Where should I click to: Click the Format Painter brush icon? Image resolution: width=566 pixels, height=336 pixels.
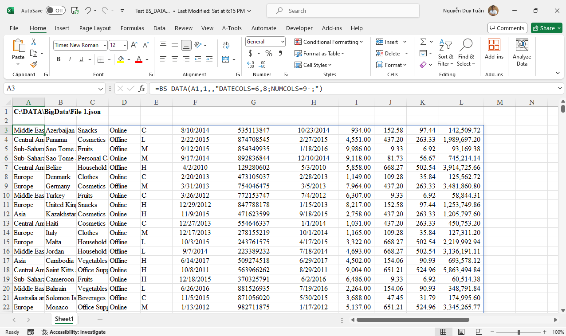point(34,64)
